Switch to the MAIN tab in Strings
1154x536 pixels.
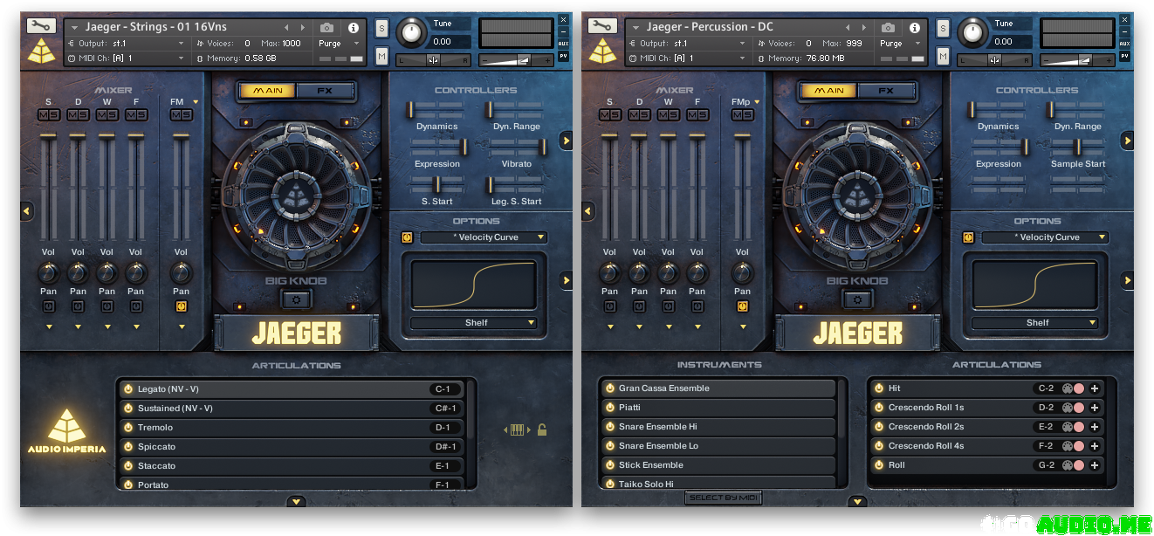(268, 91)
